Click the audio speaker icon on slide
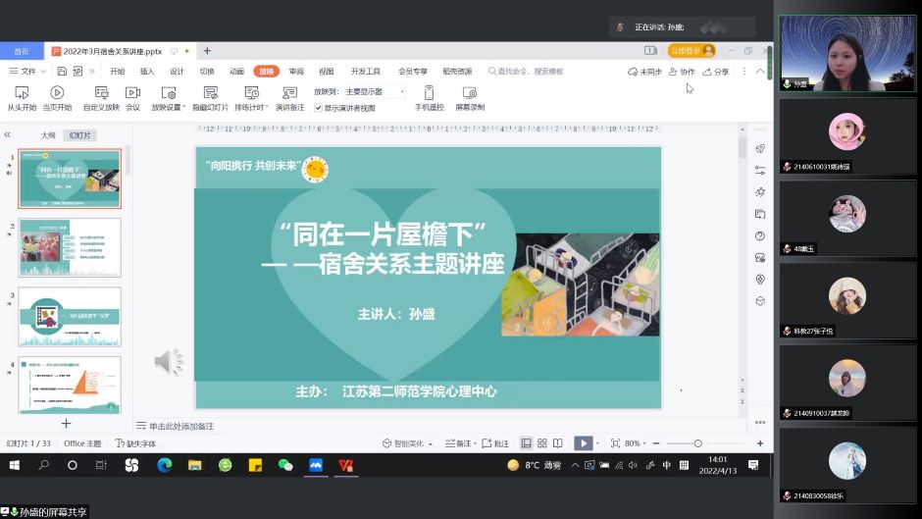Screen dimensions: 922x519 (x=169, y=363)
